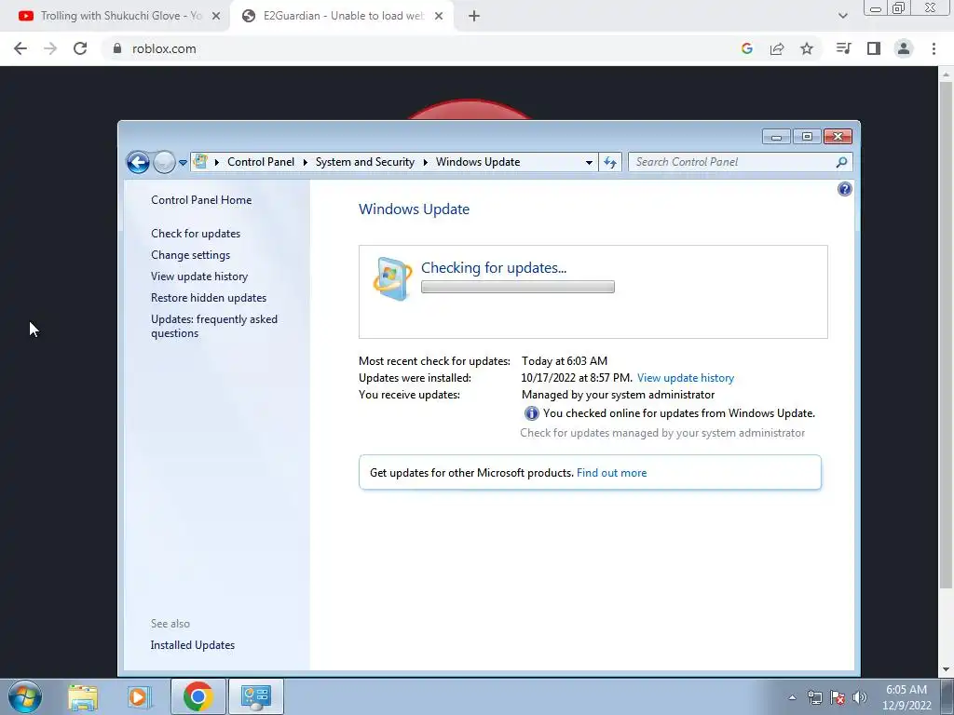Viewport: 954px width, 715px height.
Task: Close the YouTube Shukuchi Glove tab
Action: click(216, 16)
